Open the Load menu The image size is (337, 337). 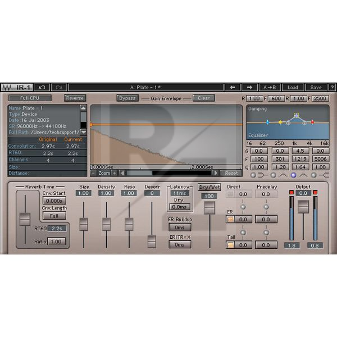[x=293, y=88]
